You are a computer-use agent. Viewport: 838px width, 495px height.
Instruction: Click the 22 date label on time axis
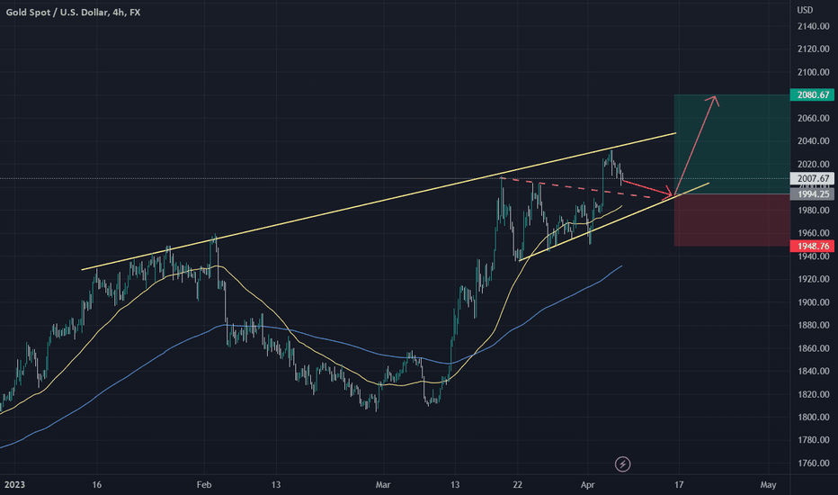click(517, 485)
